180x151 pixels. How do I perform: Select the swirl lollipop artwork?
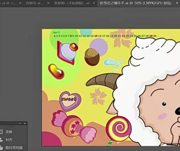pyautogui.click(x=118, y=129)
